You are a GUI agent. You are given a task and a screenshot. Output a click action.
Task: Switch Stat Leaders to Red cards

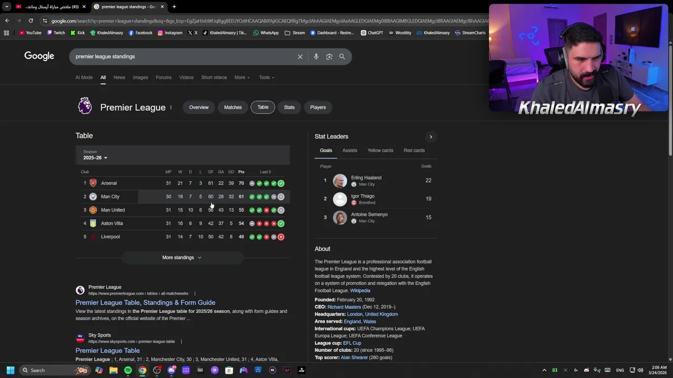[414, 151]
